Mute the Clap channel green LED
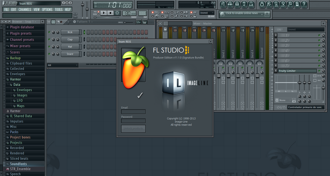The image size is (330, 176). [x=49, y=39]
